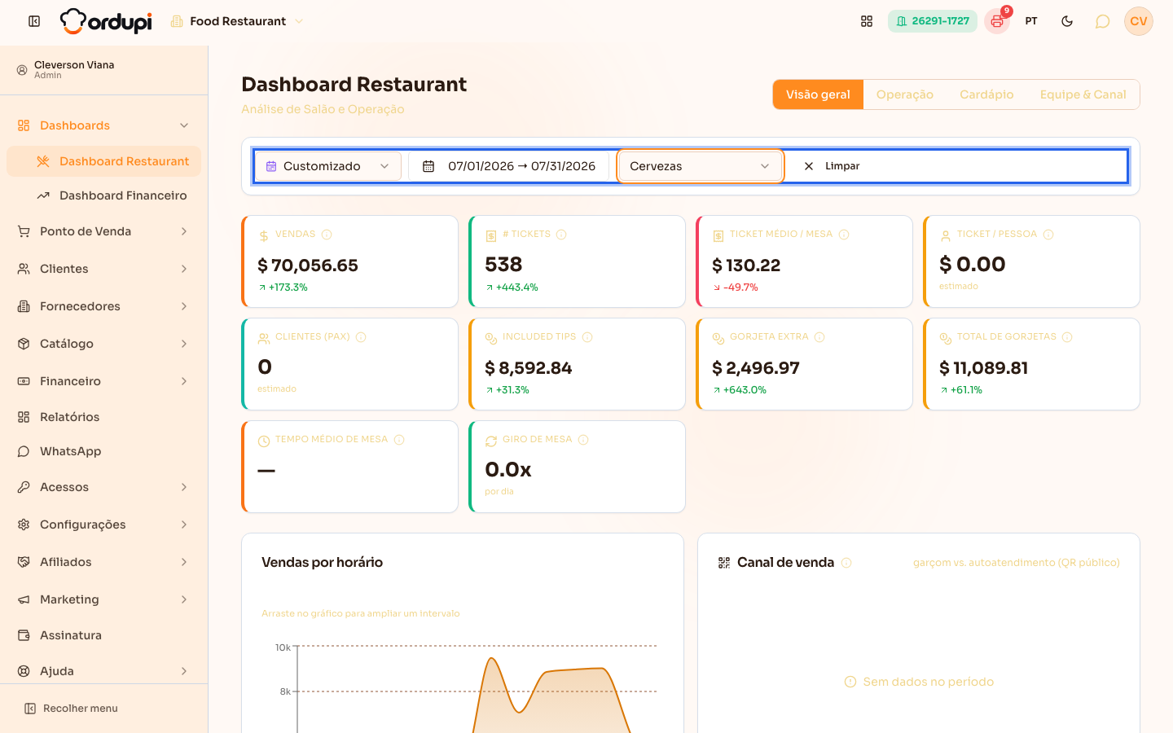The width and height of the screenshot is (1173, 733).
Task: Open Assinatura in the sidebar
Action: coord(103,635)
